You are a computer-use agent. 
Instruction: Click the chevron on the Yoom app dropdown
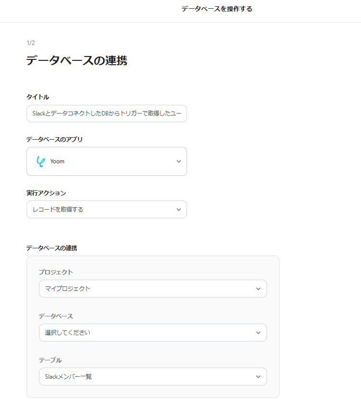tap(179, 161)
